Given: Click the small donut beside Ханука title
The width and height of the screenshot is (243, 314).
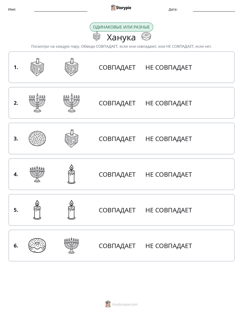Looking at the screenshot, I should (x=146, y=36).
